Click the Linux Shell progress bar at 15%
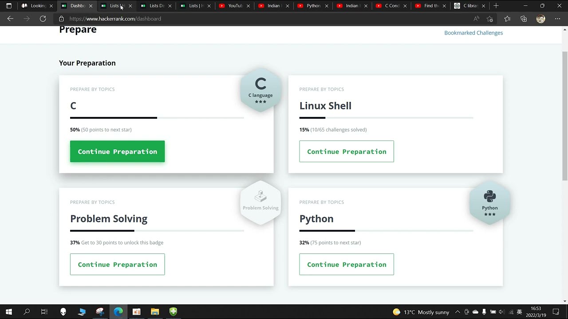This screenshot has height=319, width=568. tap(387, 118)
